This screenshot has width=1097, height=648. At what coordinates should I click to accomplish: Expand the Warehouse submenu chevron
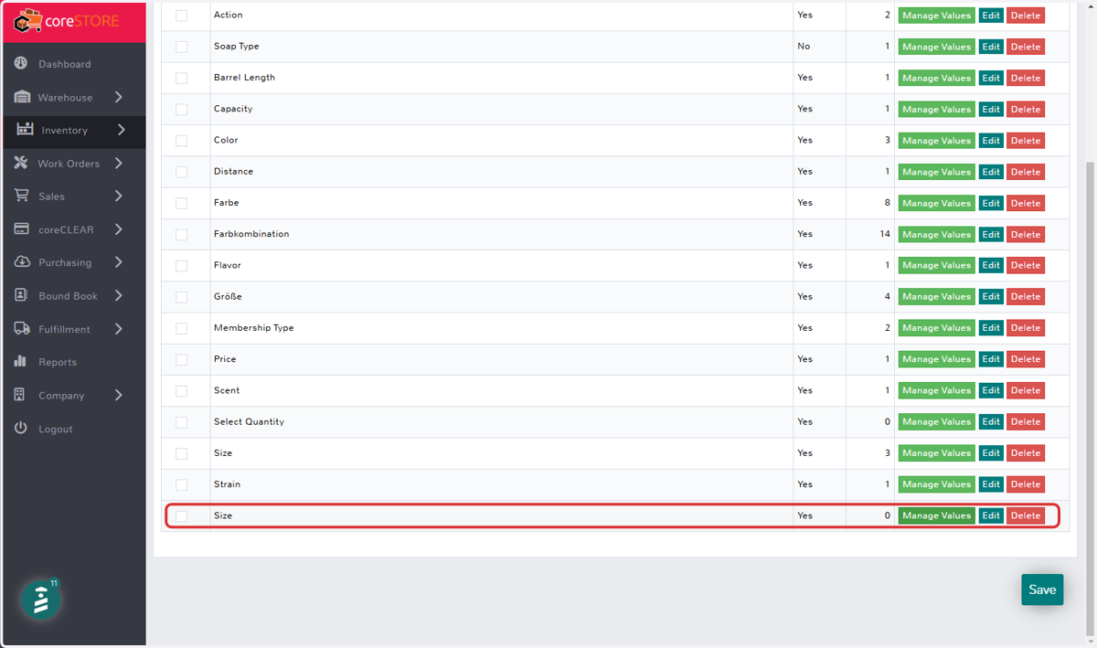tap(119, 97)
